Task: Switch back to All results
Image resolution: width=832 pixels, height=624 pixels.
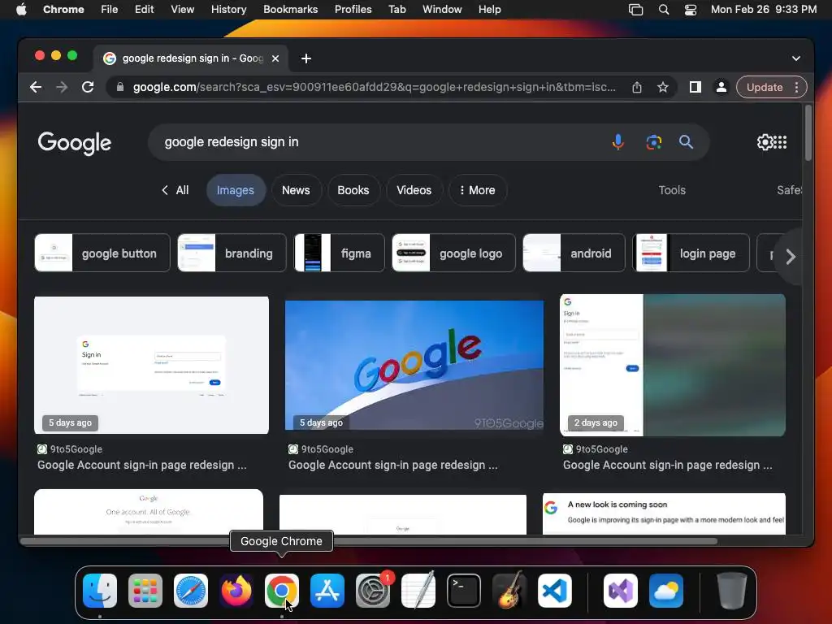Action: click(x=175, y=190)
